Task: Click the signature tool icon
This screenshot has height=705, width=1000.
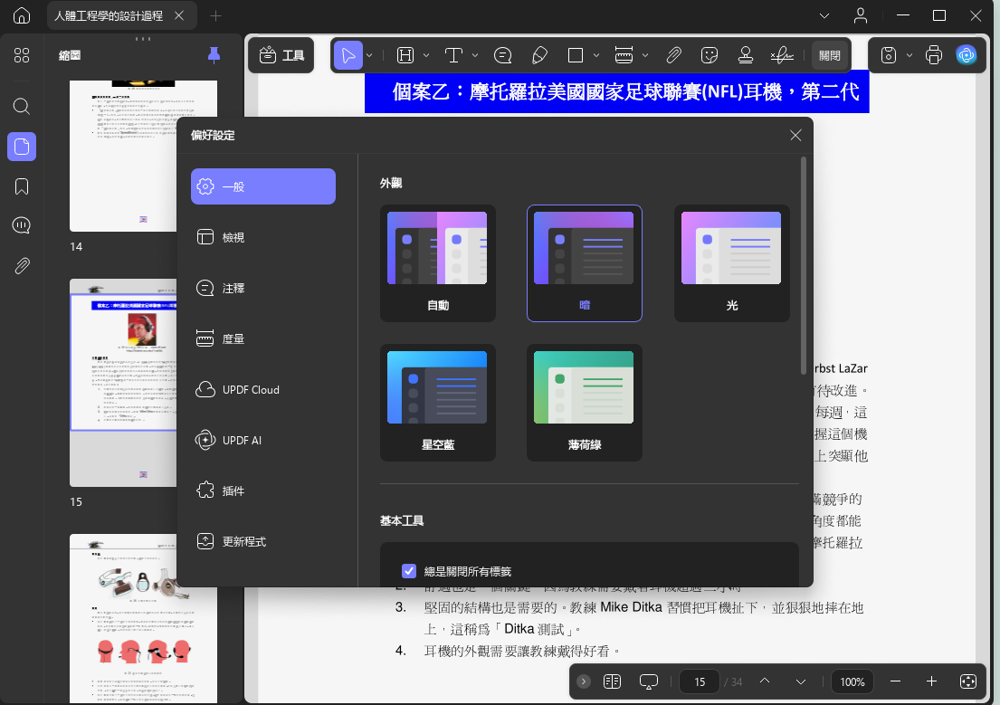Action: point(782,55)
